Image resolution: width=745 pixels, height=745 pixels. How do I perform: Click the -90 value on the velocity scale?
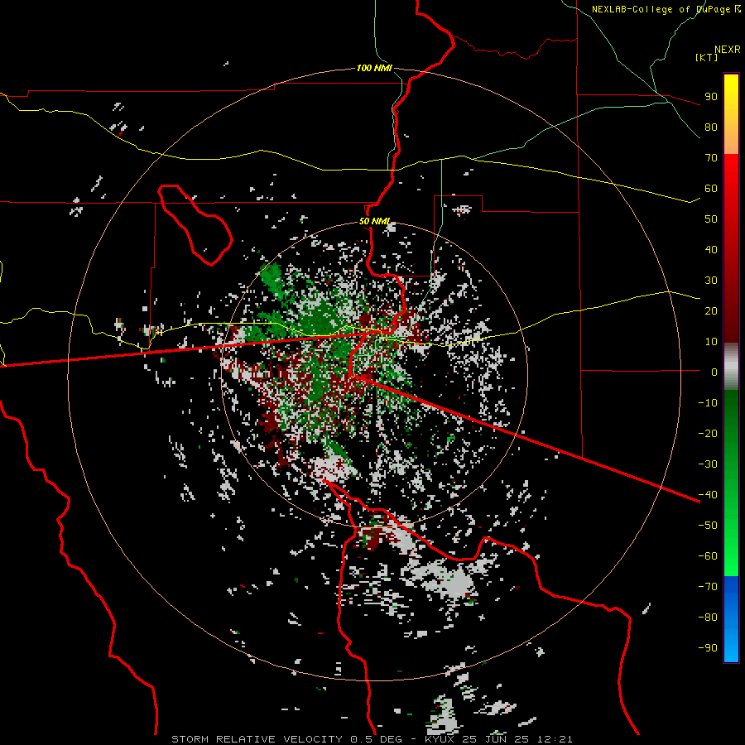tap(708, 648)
